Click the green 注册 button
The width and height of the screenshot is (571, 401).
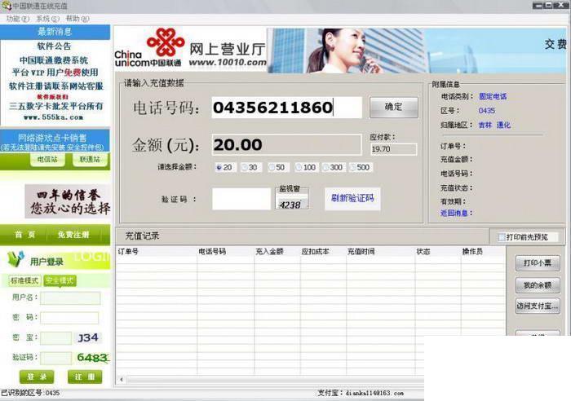click(85, 377)
